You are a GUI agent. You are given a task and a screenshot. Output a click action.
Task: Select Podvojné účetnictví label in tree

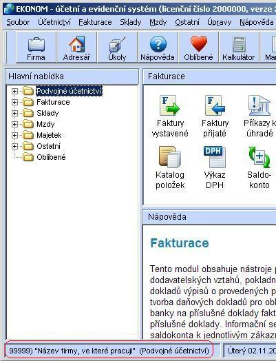(69, 91)
